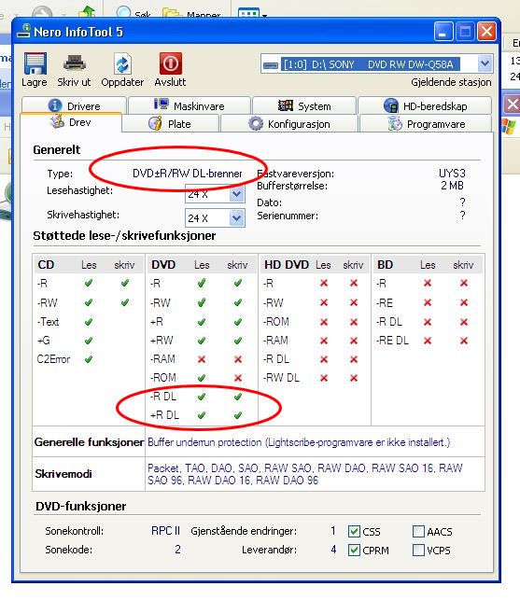This screenshot has height=600, width=520.
Task: Click the CD -Text read checkmark
Action: [89, 322]
